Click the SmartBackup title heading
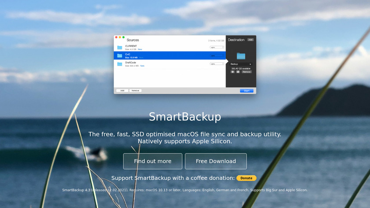Image resolution: width=370 pixels, height=208 pixels. pyautogui.click(x=185, y=117)
